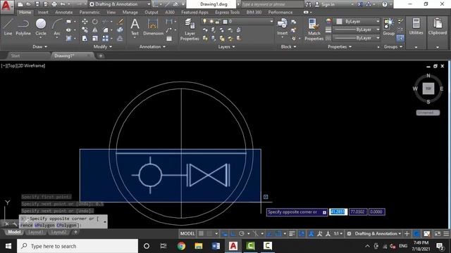Open the Clipboard panel
This screenshot has height=253, width=451.
pyautogui.click(x=437, y=27)
